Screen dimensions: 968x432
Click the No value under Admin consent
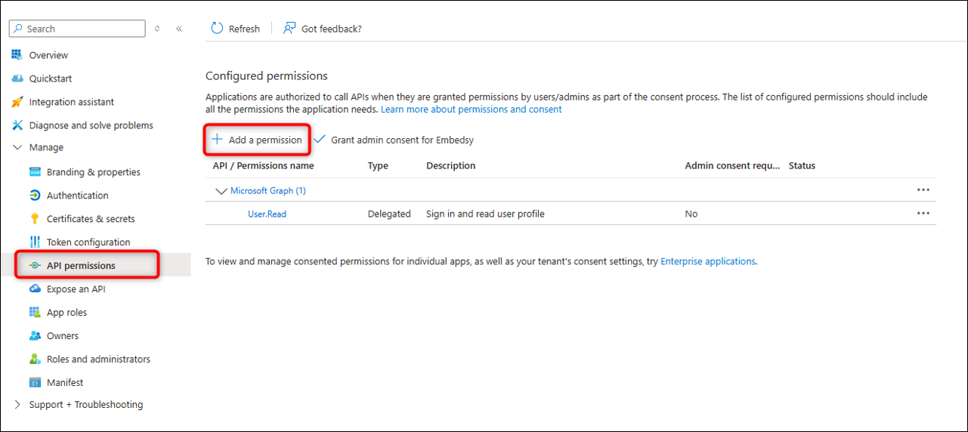pyautogui.click(x=691, y=214)
